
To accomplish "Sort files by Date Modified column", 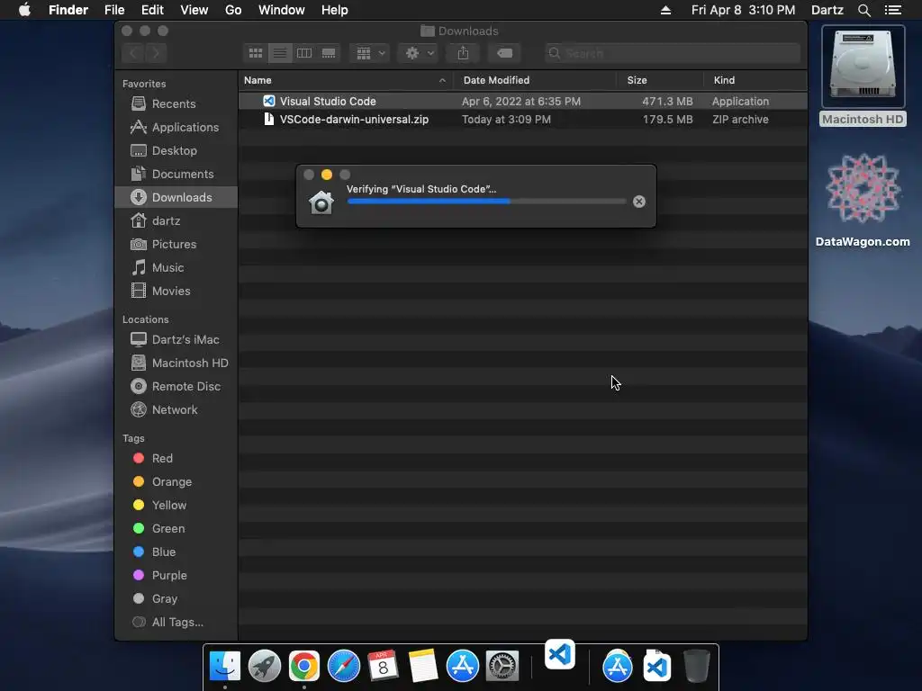I will coord(496,80).
